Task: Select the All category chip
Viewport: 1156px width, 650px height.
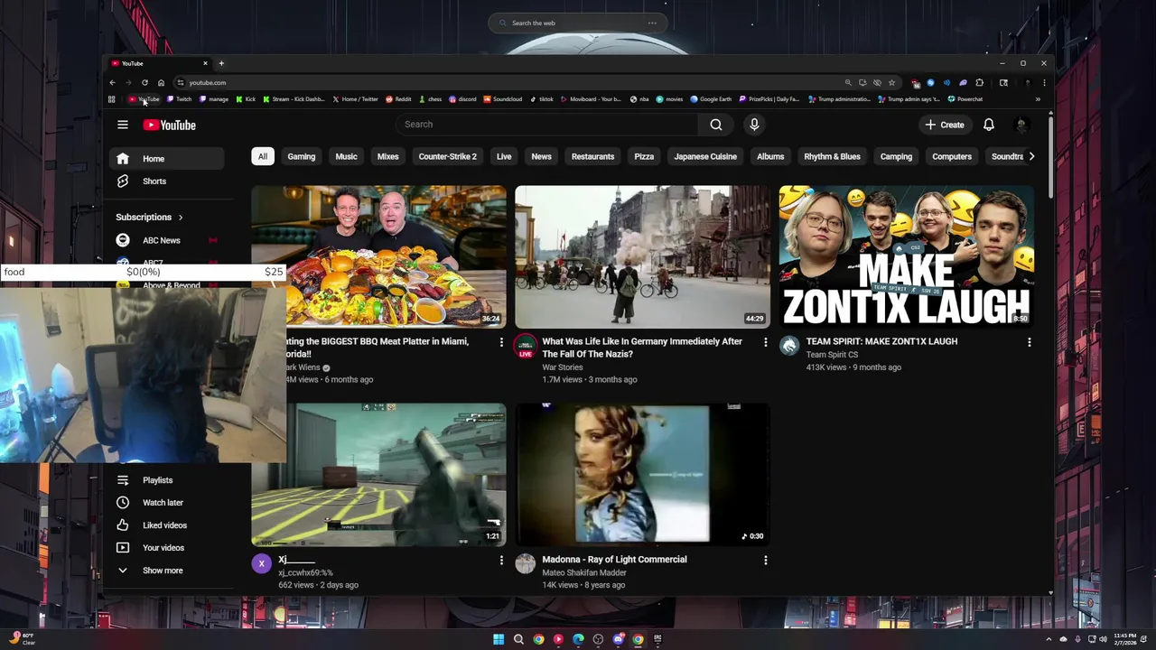Action: click(263, 156)
